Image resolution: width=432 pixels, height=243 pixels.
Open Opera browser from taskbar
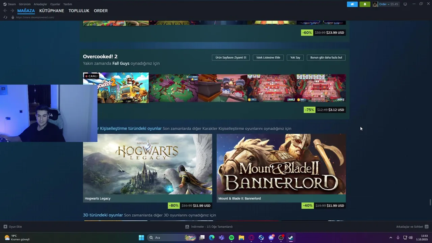pos(251,238)
